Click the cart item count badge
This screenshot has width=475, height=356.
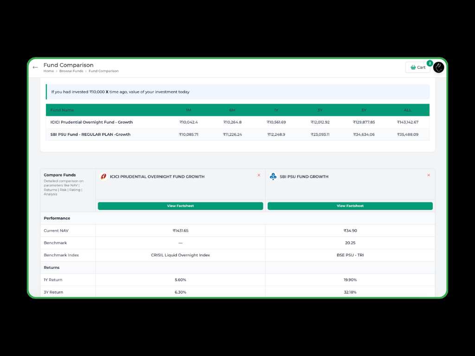[430, 63]
